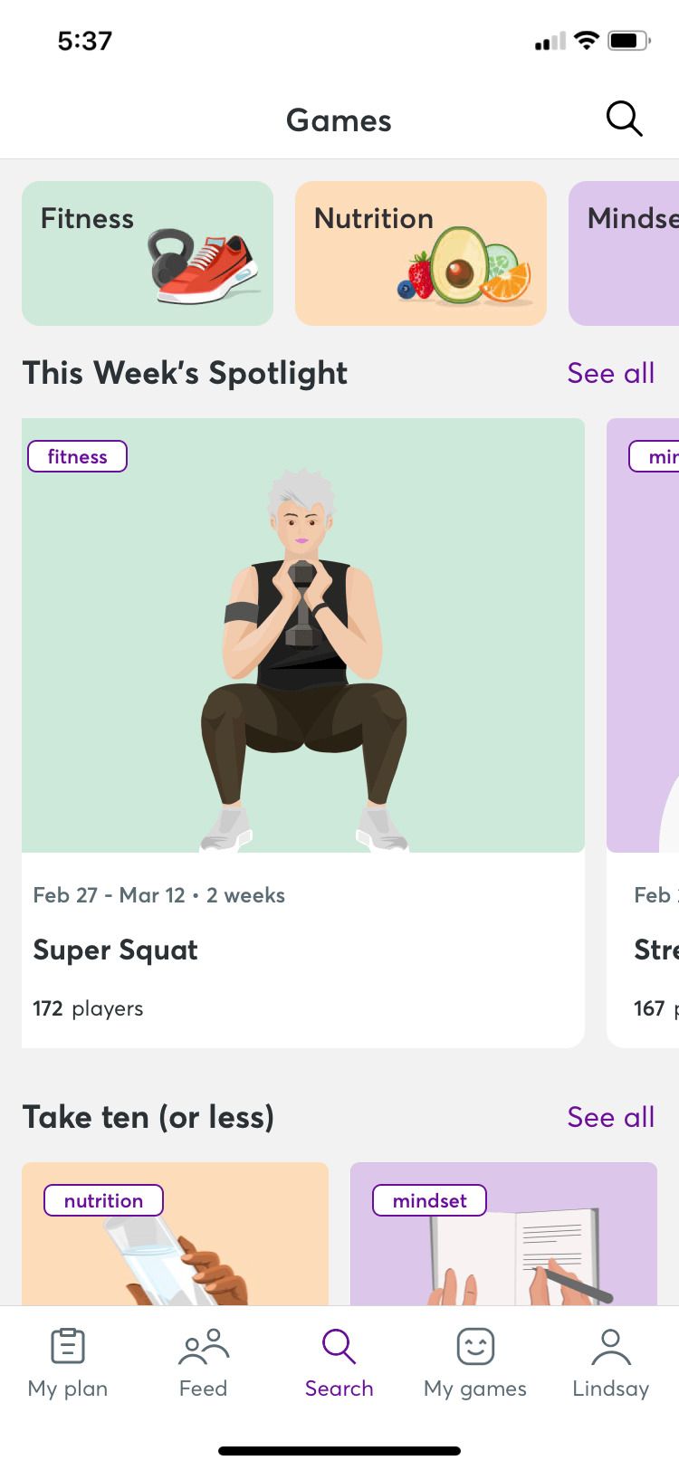Click the fitness tag on Super Squat
Image resolution: width=679 pixels, height=1470 pixels.
pos(78,456)
